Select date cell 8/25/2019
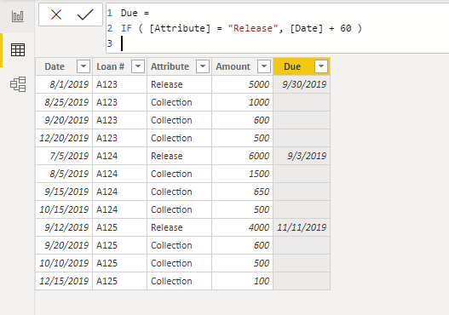Viewport: 449px width, 315px height. point(64,102)
